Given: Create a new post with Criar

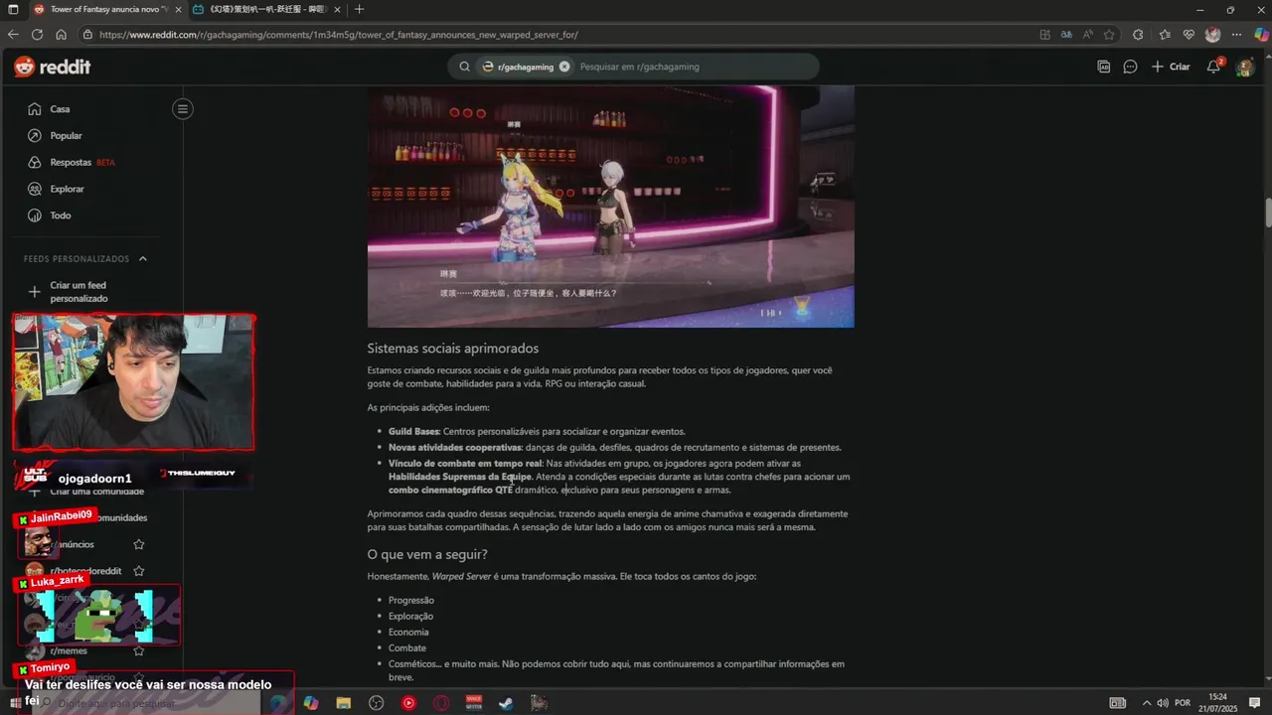Looking at the screenshot, I should [x=1171, y=67].
